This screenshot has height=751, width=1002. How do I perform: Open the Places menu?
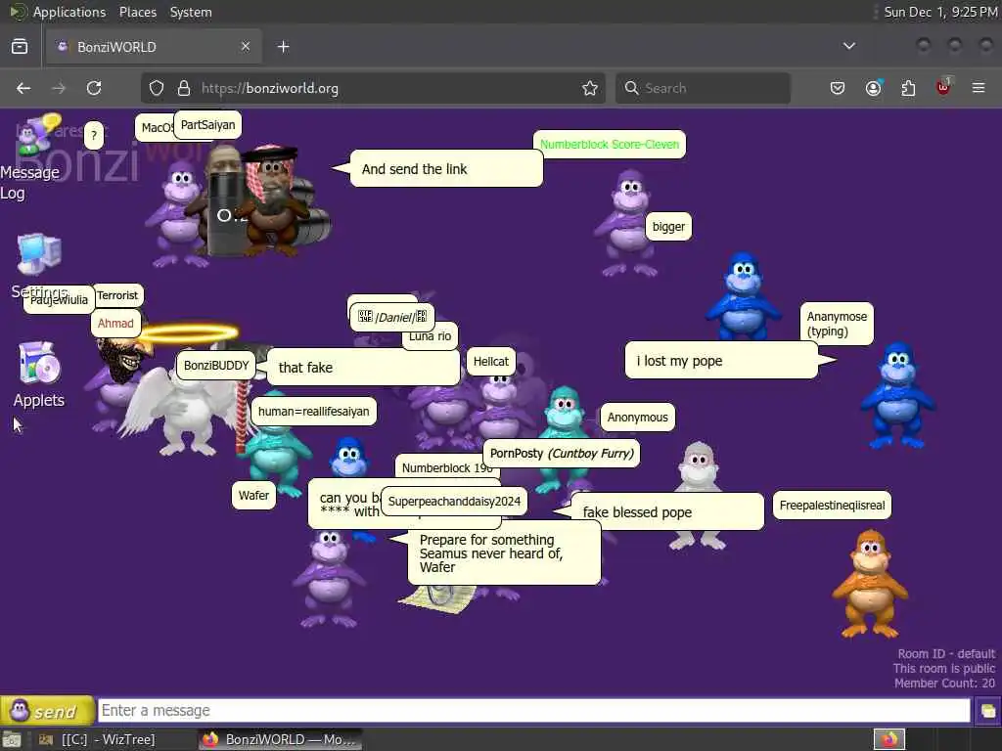click(138, 12)
